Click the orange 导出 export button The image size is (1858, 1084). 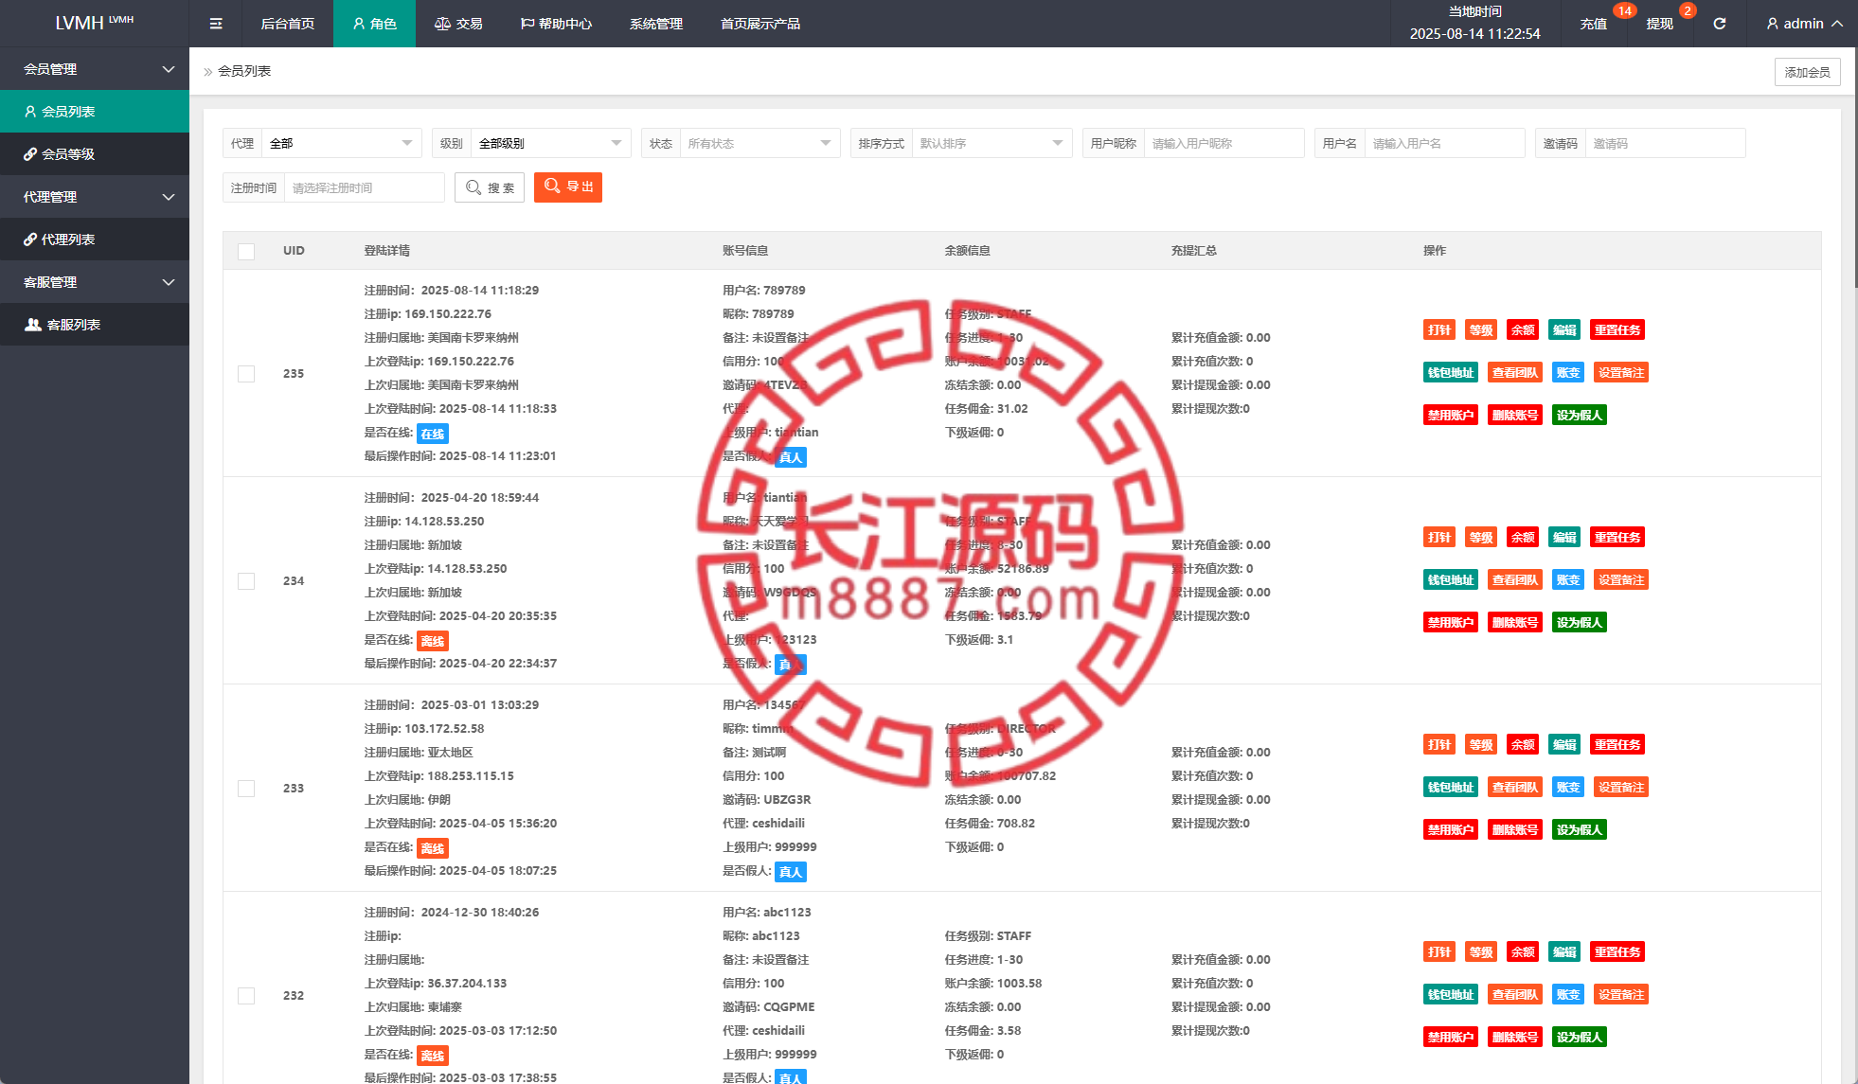(568, 187)
